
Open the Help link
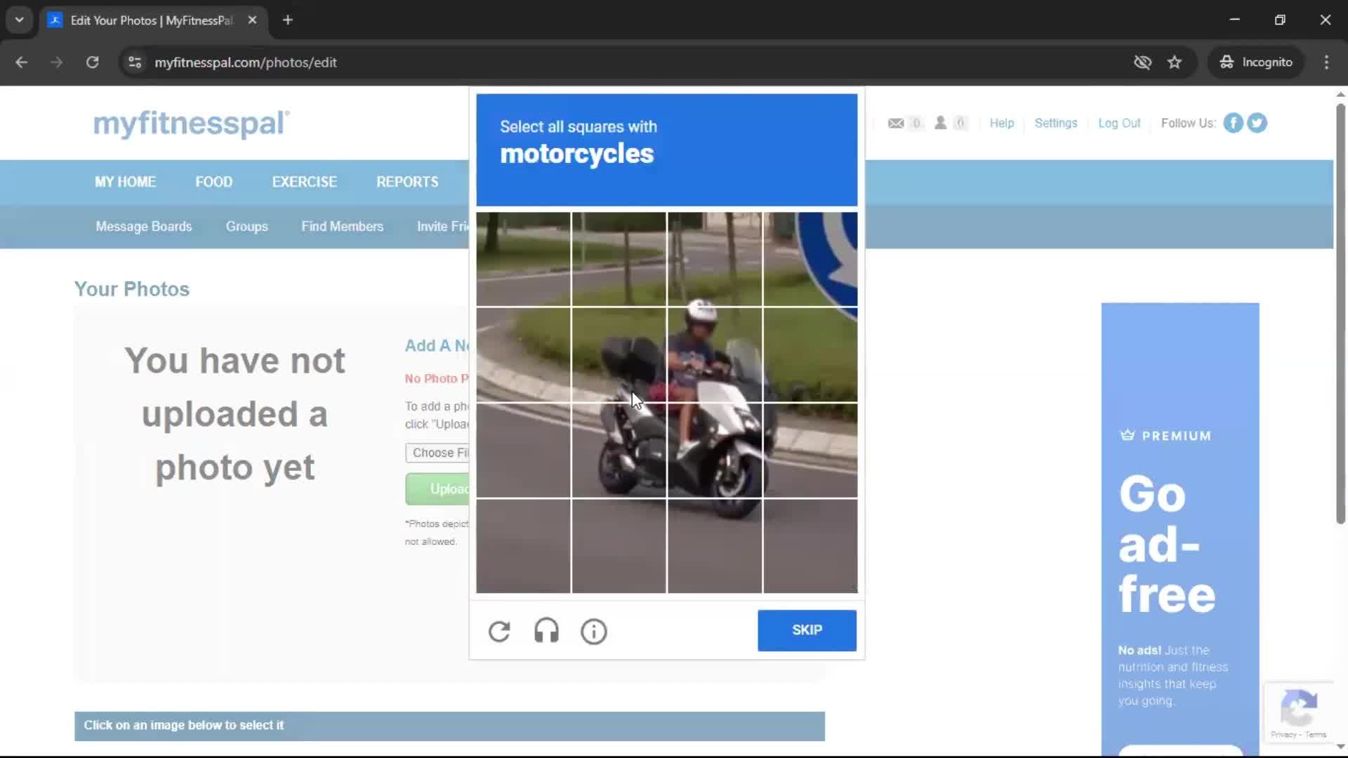1001,123
